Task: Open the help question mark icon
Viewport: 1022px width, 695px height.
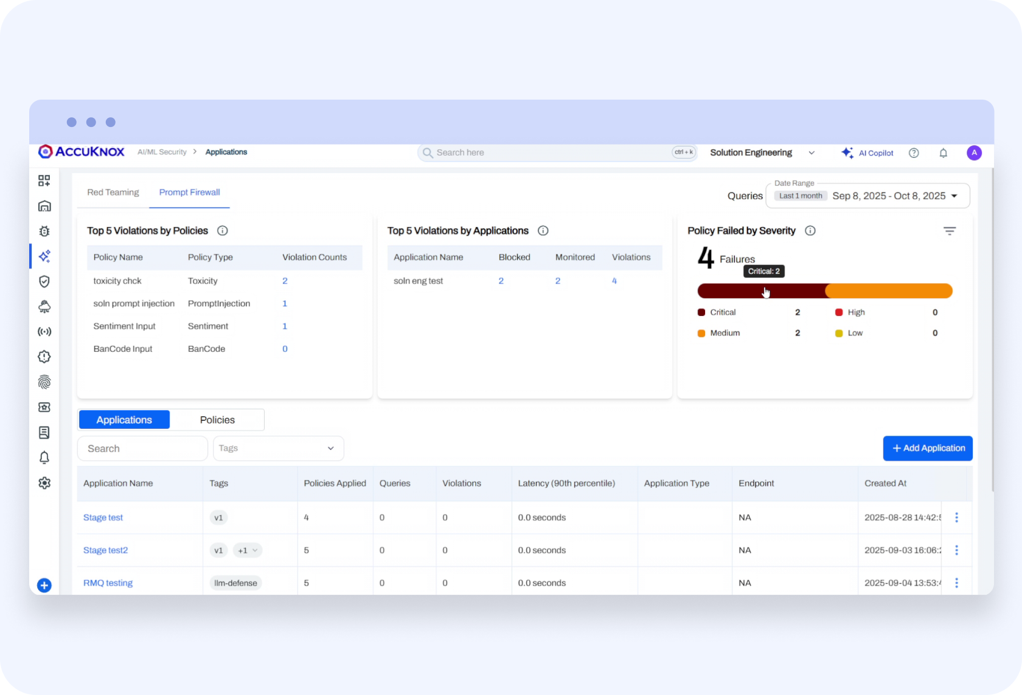Action: pyautogui.click(x=913, y=153)
